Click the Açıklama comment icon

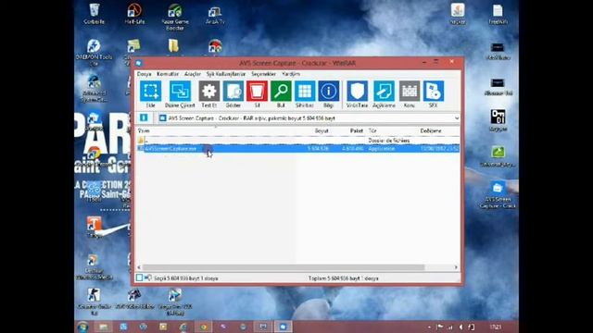point(384,91)
